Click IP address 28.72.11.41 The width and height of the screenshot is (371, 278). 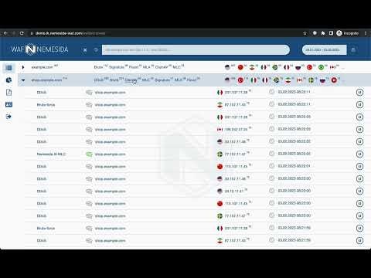tap(234, 192)
